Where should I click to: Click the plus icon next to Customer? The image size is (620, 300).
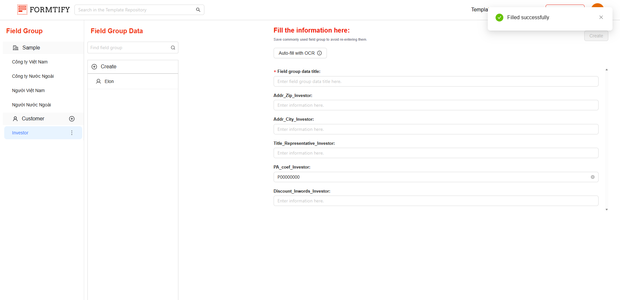[72, 119]
